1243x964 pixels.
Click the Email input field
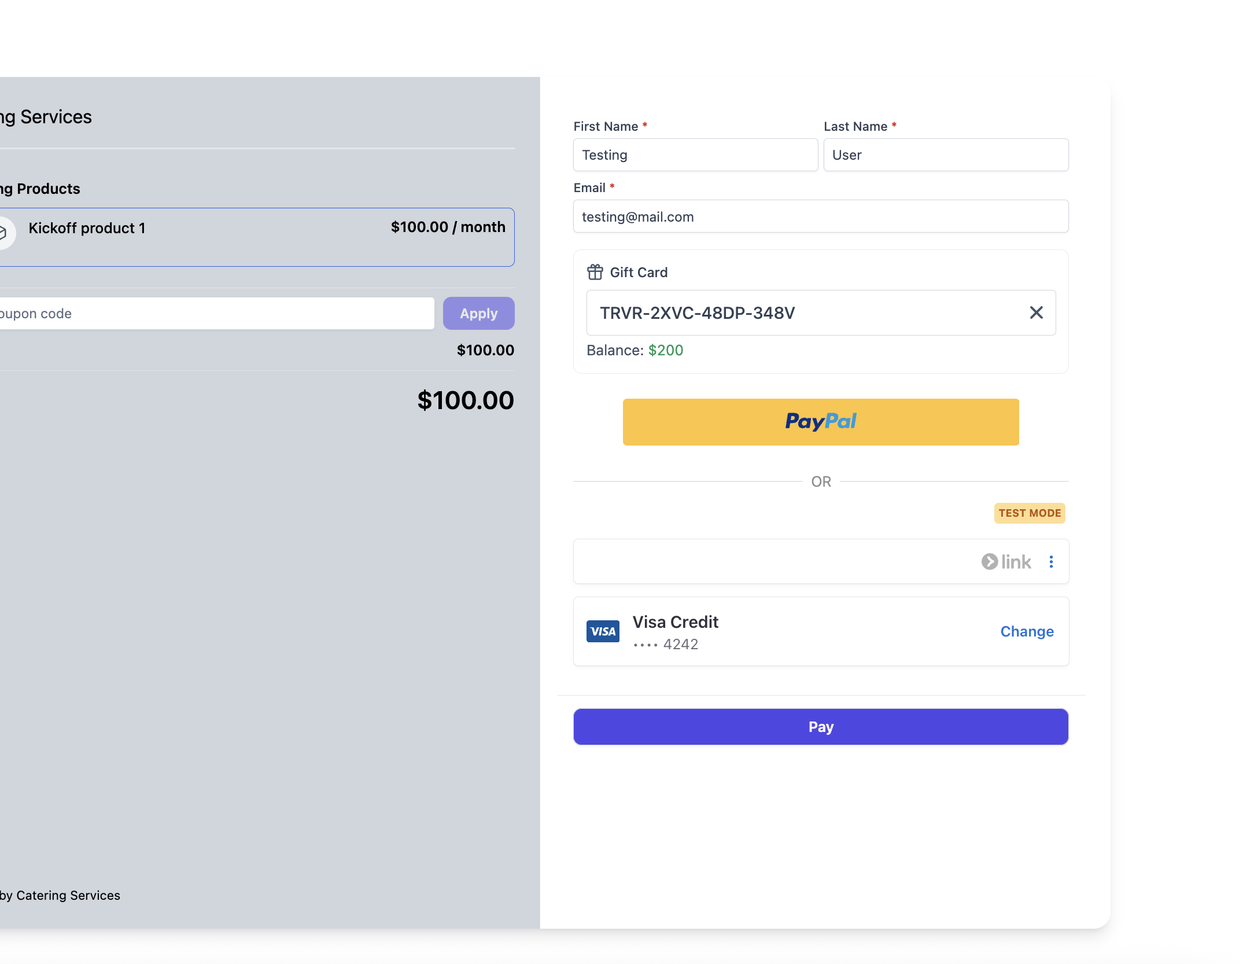[x=821, y=216]
